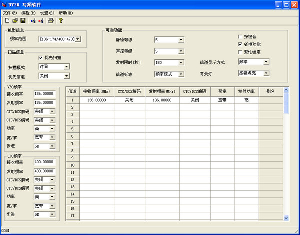300x235 pixels.
Task: Click the write-to-radio icon with red arrow
Action: pyautogui.click(x=41, y=21)
